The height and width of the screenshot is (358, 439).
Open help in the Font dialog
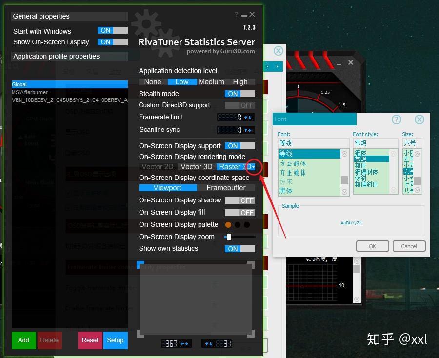(396, 119)
